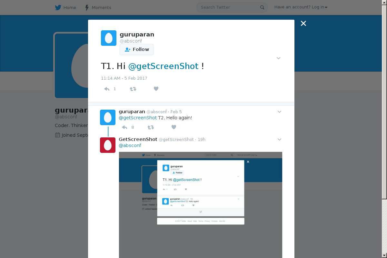Click the page vertical scrollbar
The width and height of the screenshot is (387, 258).
click(384, 129)
